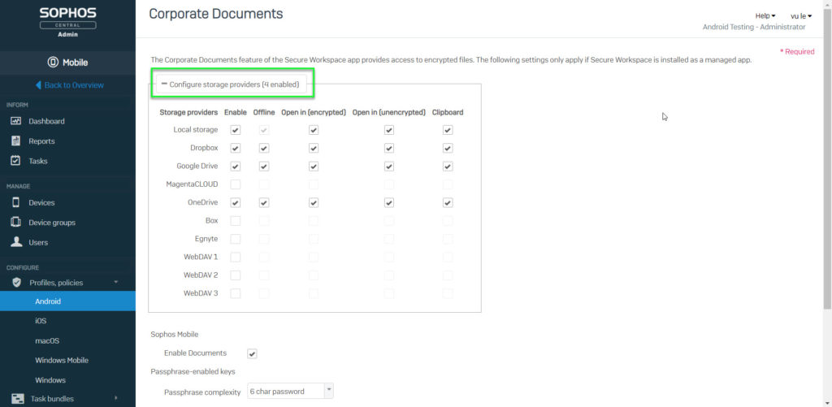
Task: Uncheck Open in (encrypted) for Dropbox
Action: [314, 148]
